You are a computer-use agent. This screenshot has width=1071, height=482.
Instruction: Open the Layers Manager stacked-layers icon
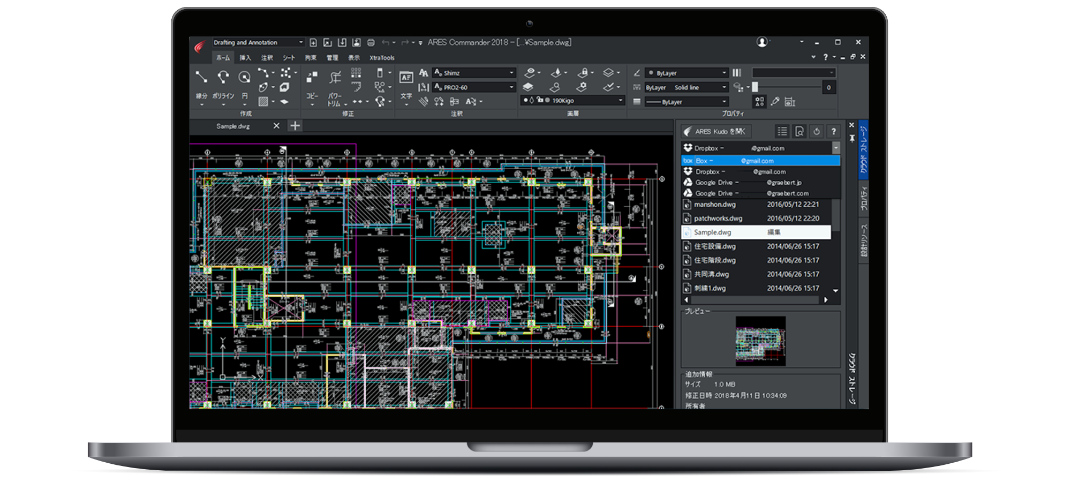pyautogui.click(x=528, y=87)
